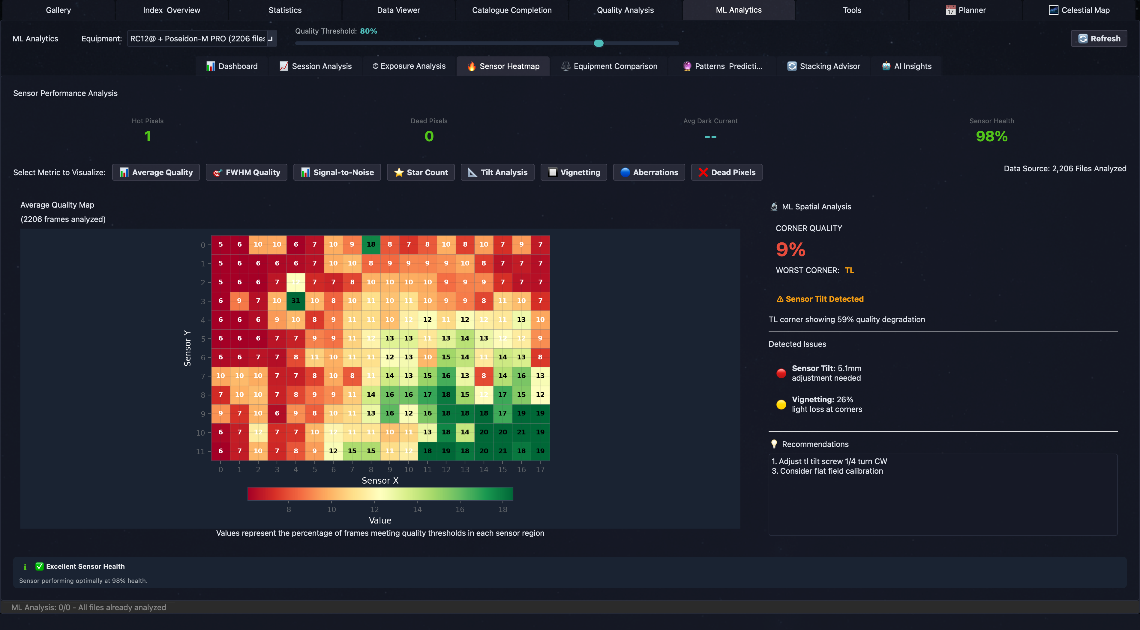
Task: Toggle the Vignetting metric view
Action: (x=574, y=172)
